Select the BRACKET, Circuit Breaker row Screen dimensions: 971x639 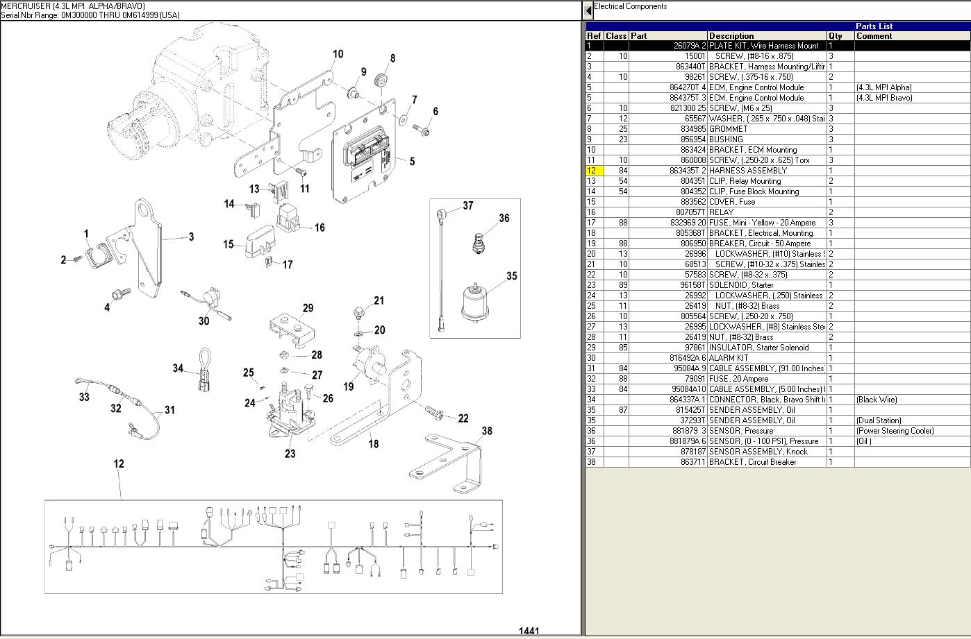pos(778,462)
